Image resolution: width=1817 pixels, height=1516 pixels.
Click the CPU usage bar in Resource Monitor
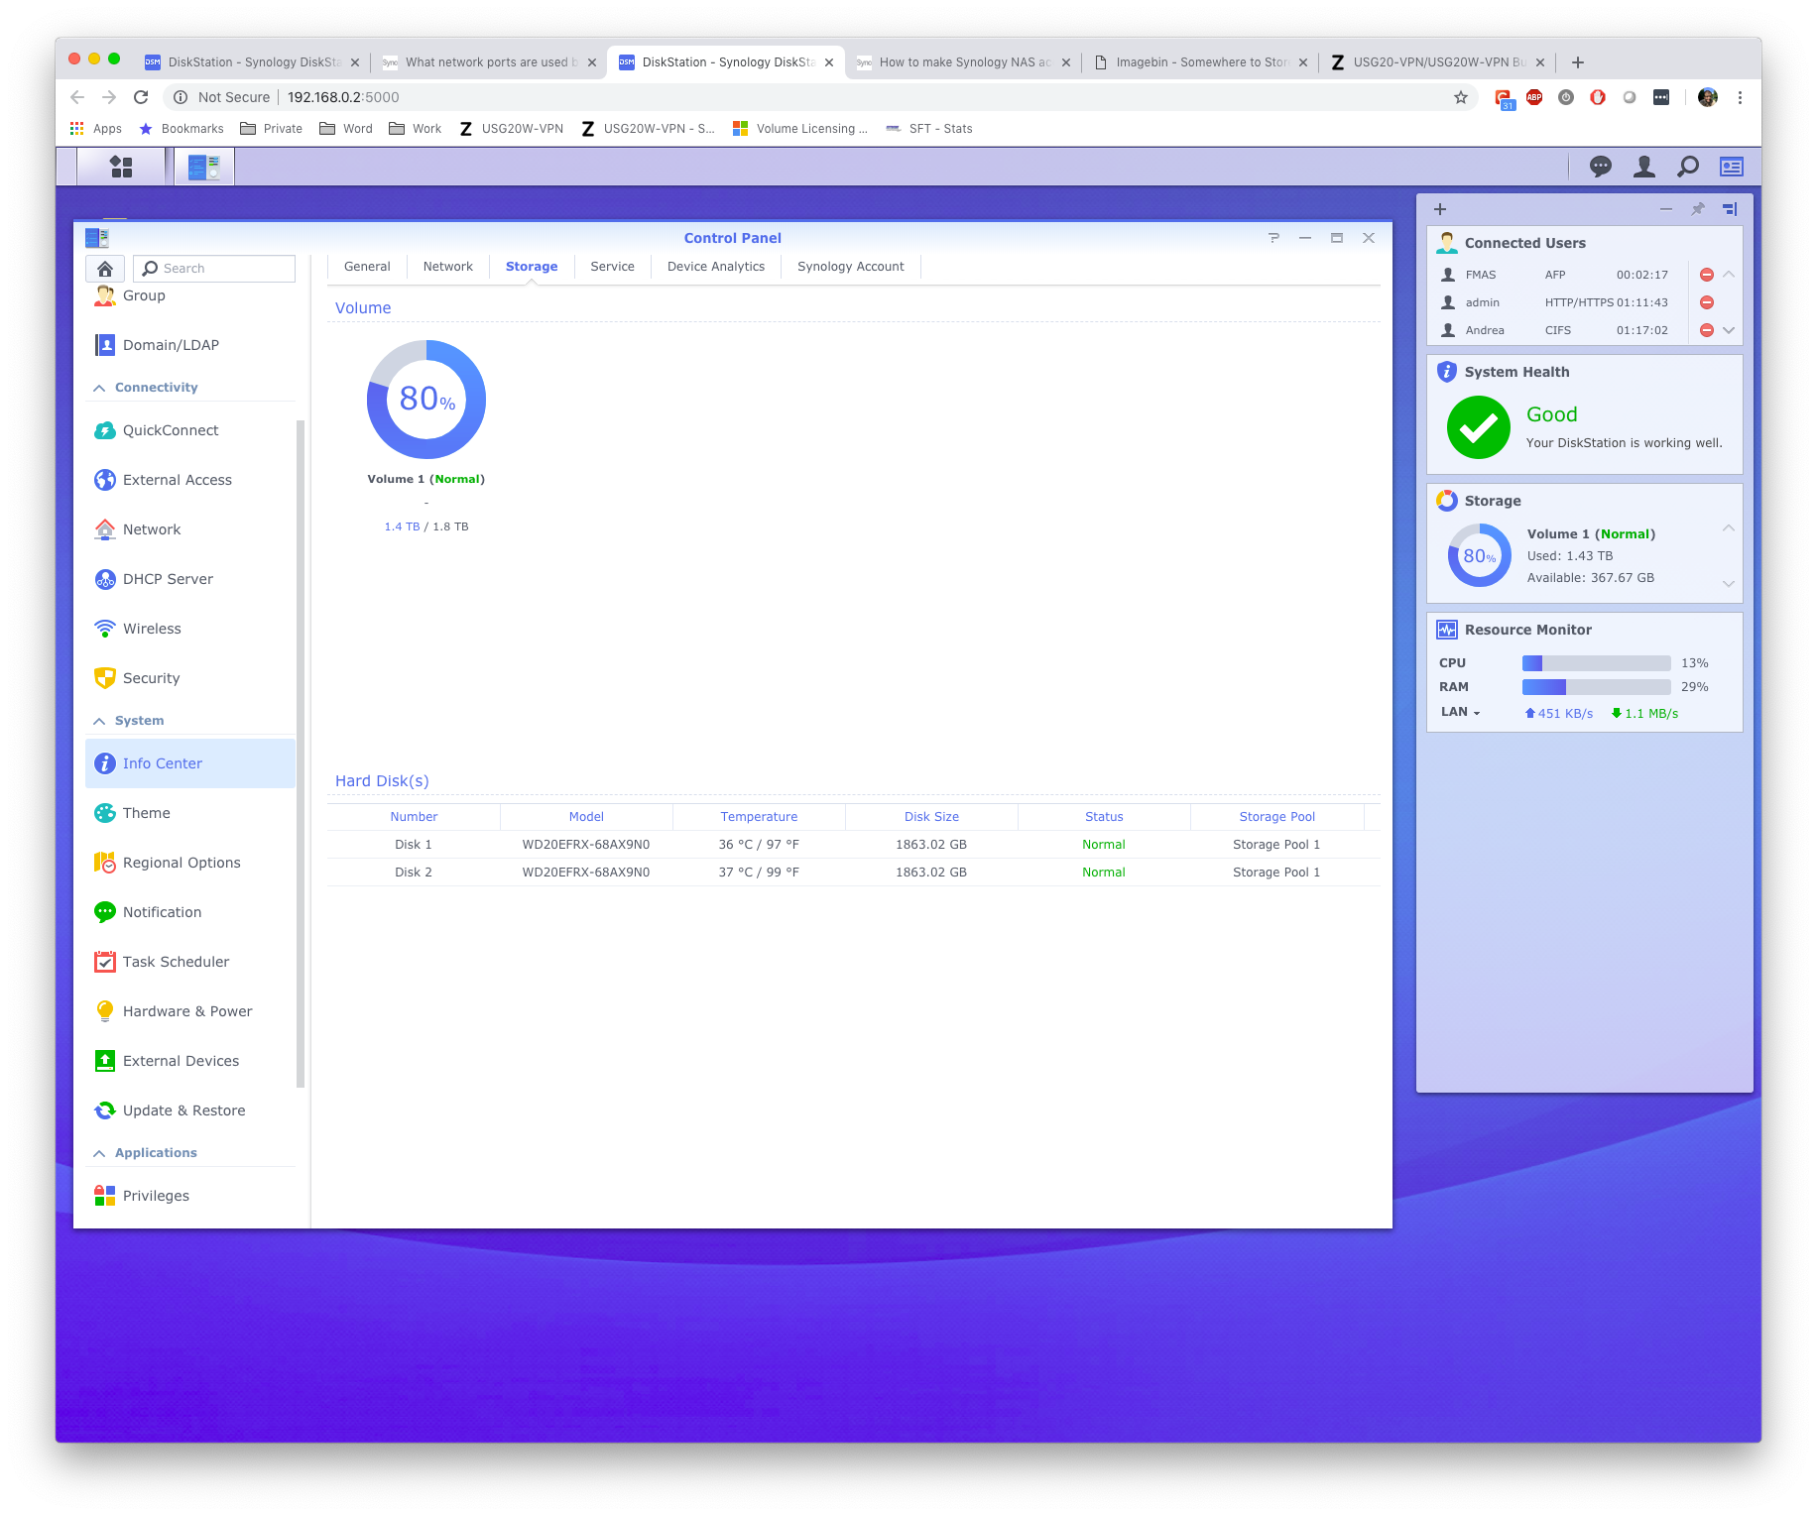click(x=1597, y=663)
